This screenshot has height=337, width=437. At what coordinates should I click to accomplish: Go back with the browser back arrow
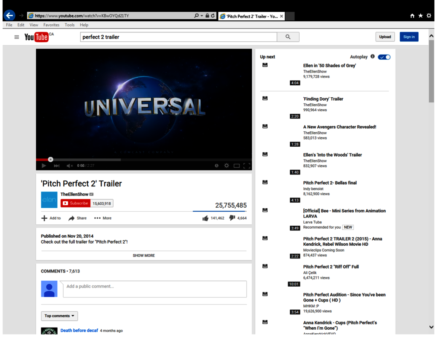pyautogui.click(x=9, y=15)
